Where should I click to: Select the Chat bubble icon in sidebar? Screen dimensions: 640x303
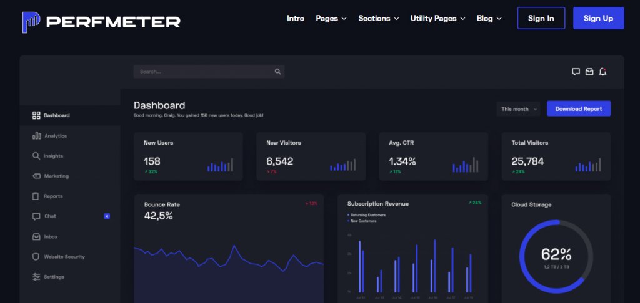[36, 216]
